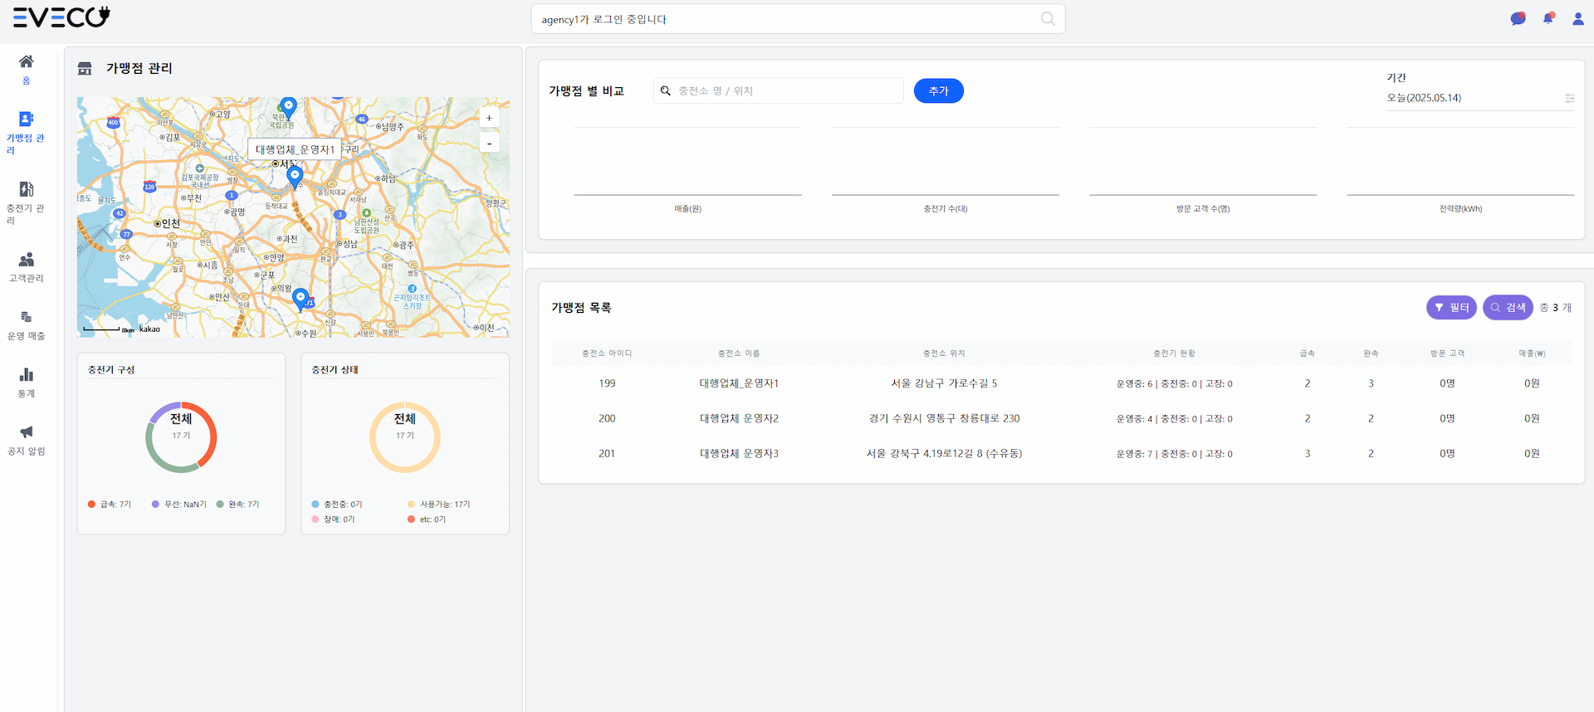This screenshot has height=712, width=1594.
Task: Click the 완속 legend swatch
Action: pos(220,504)
